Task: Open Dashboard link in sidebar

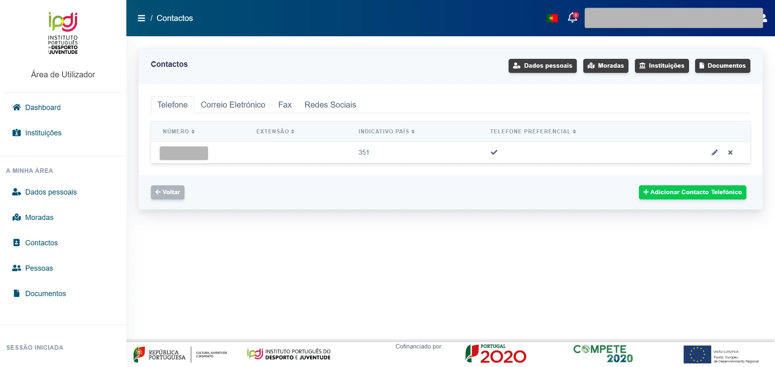Action: click(43, 108)
